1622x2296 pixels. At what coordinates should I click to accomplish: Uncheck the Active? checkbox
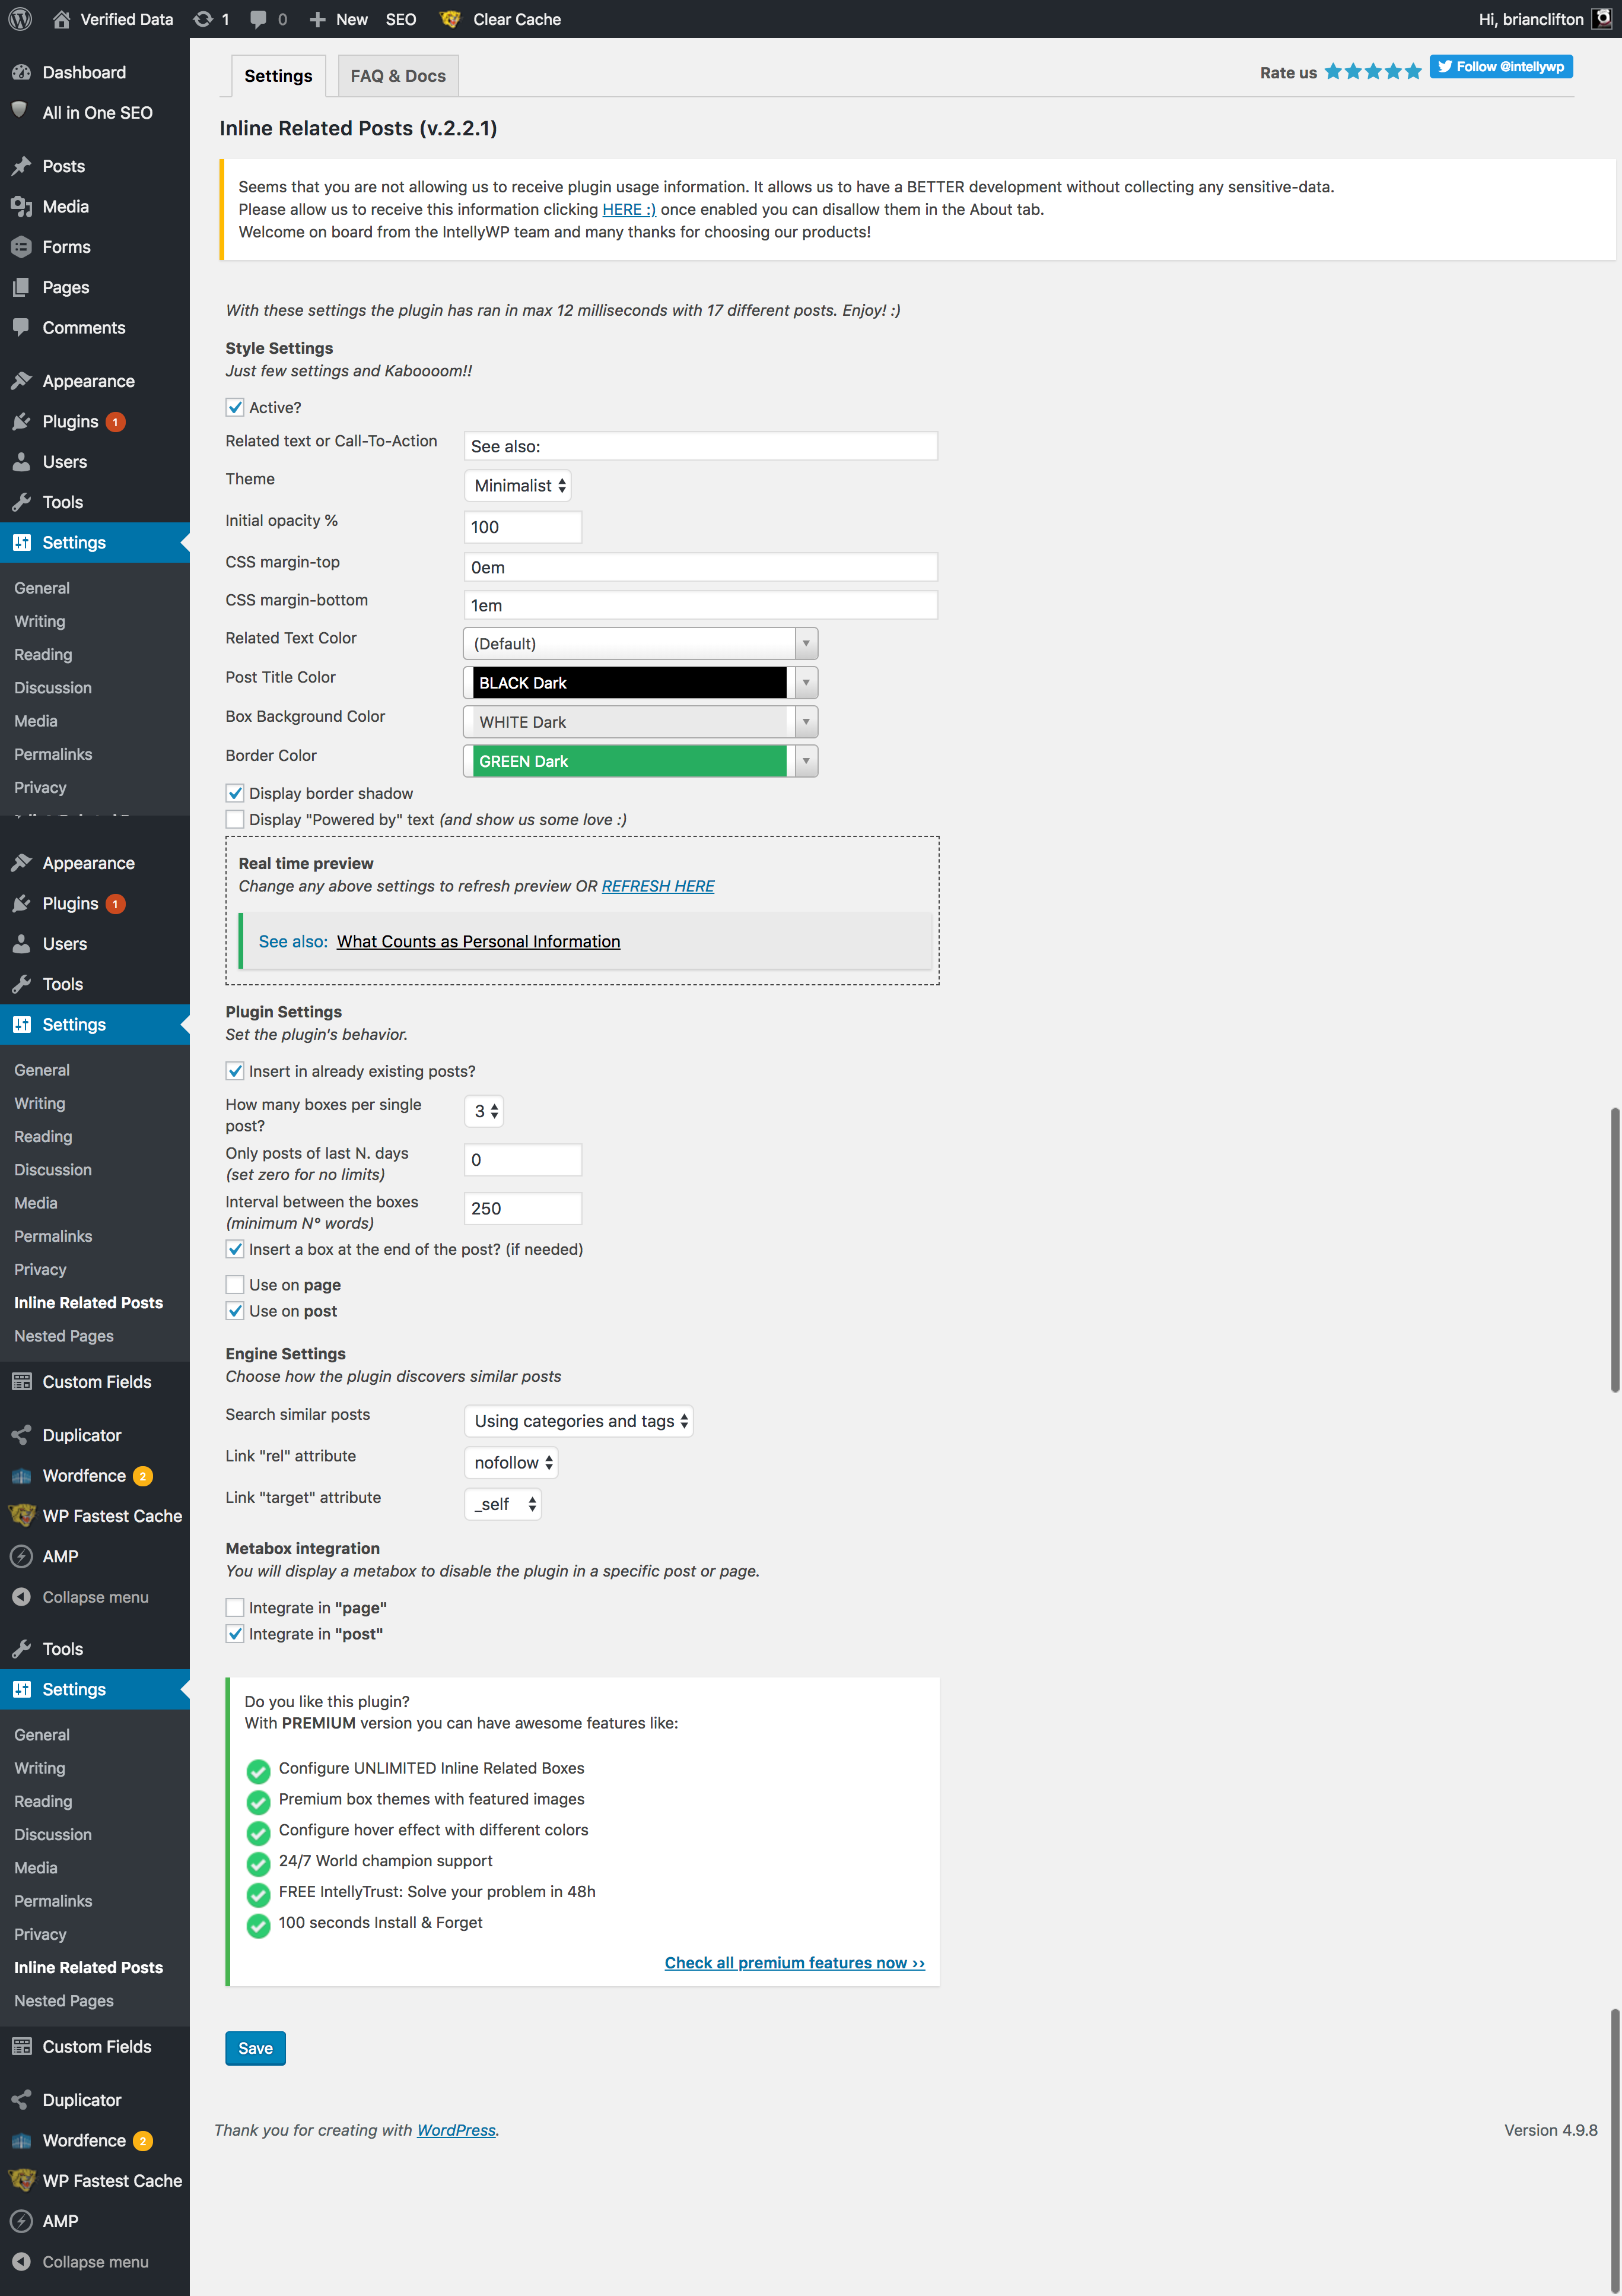click(x=235, y=407)
